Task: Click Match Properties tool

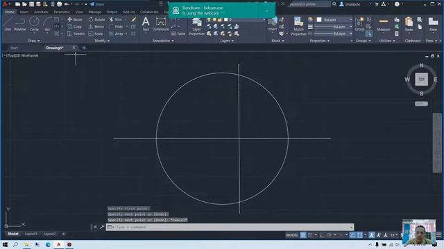Action: pyautogui.click(x=298, y=26)
